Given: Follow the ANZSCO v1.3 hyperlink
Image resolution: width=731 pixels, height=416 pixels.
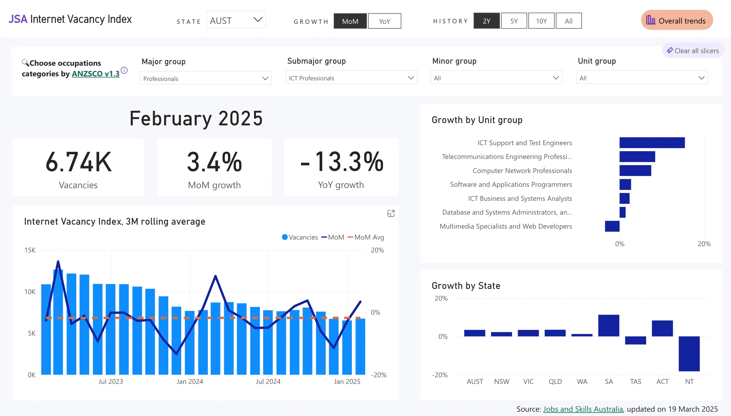Looking at the screenshot, I should pyautogui.click(x=95, y=74).
